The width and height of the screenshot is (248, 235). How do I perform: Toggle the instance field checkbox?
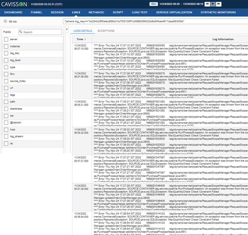tap(6, 46)
